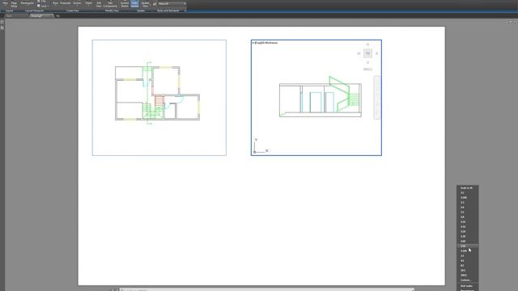Click the E compass label on ViewCube
Viewport: 518px width, 291px height.
coord(376,53)
